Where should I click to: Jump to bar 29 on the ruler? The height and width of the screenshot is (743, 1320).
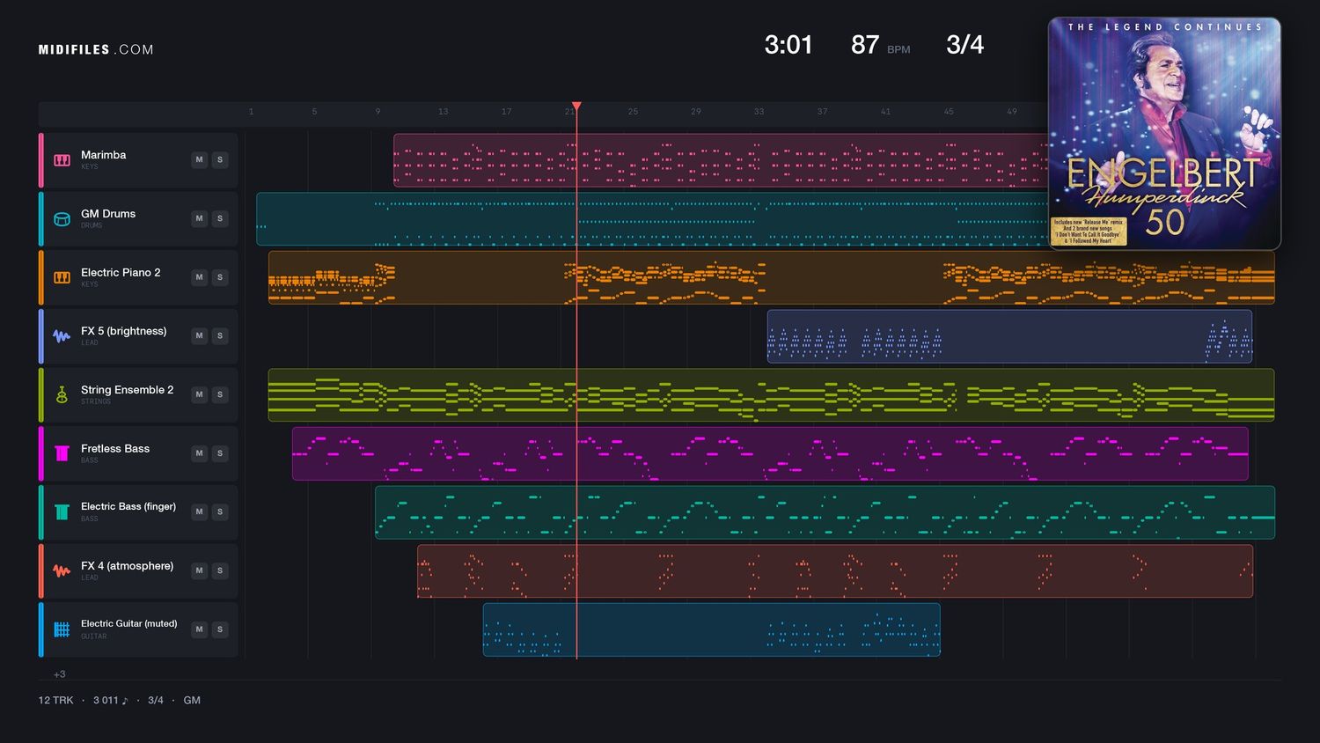click(x=696, y=112)
